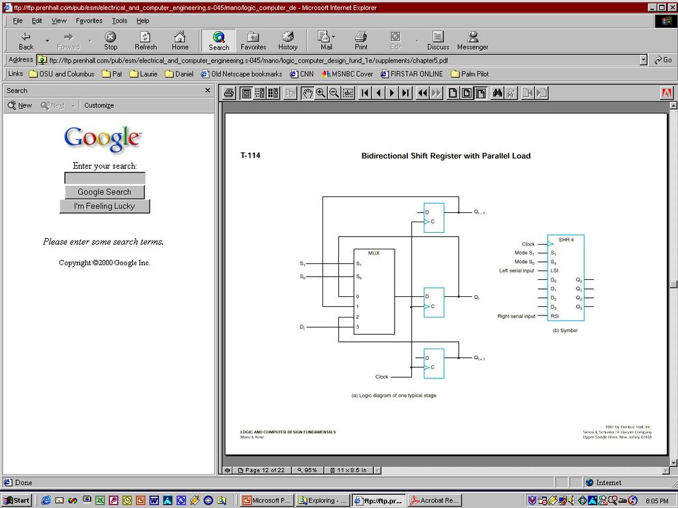Viewport: 678px width, 508px height.
Task: Click the Adobe logo icon
Action: [x=666, y=93]
